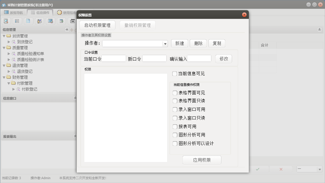Viewport: 325px width, 183px height.
Task: Click the tool icon next to 到货登记
Action: coord(14,42)
